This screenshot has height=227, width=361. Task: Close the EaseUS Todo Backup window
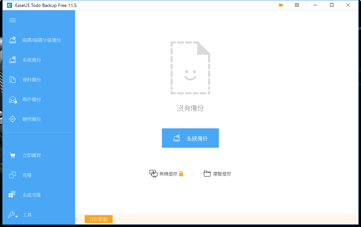[348, 5]
